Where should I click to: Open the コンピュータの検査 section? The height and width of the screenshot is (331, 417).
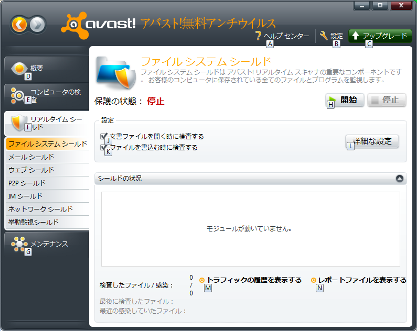click(47, 96)
